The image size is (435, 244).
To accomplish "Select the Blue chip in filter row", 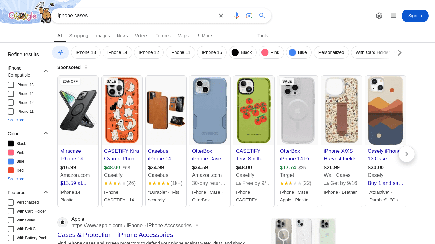I will [x=299, y=52].
